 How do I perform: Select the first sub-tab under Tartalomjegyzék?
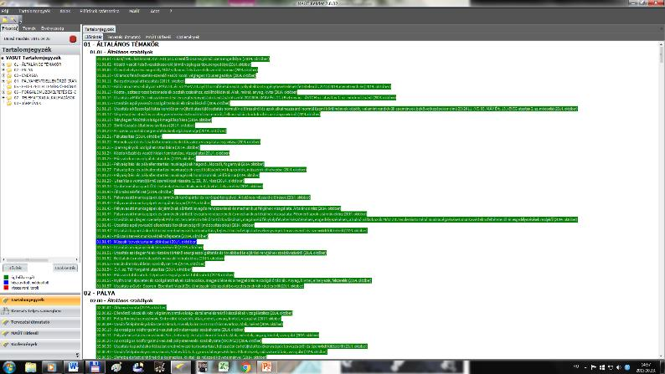(x=94, y=38)
